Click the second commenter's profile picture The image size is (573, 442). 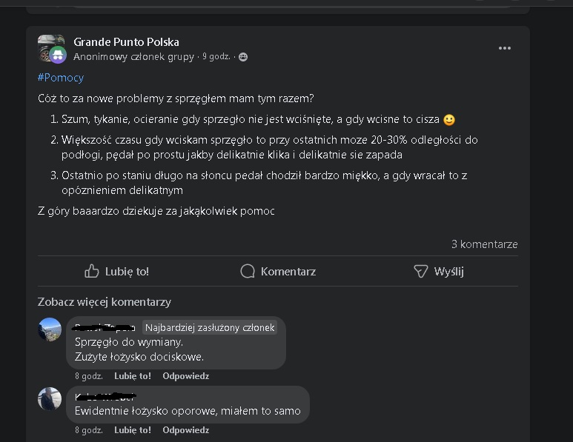click(x=50, y=398)
